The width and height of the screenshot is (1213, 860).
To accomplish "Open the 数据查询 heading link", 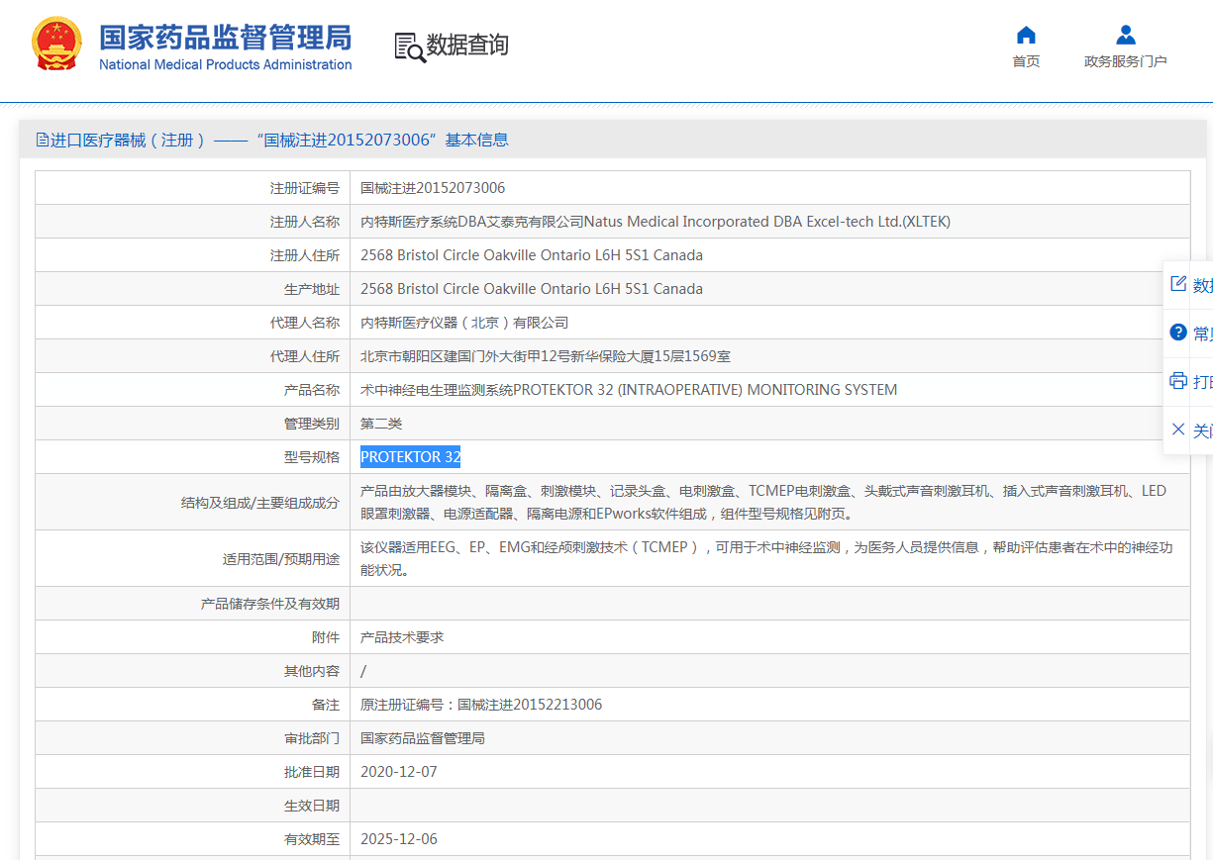I will pyautogui.click(x=467, y=46).
